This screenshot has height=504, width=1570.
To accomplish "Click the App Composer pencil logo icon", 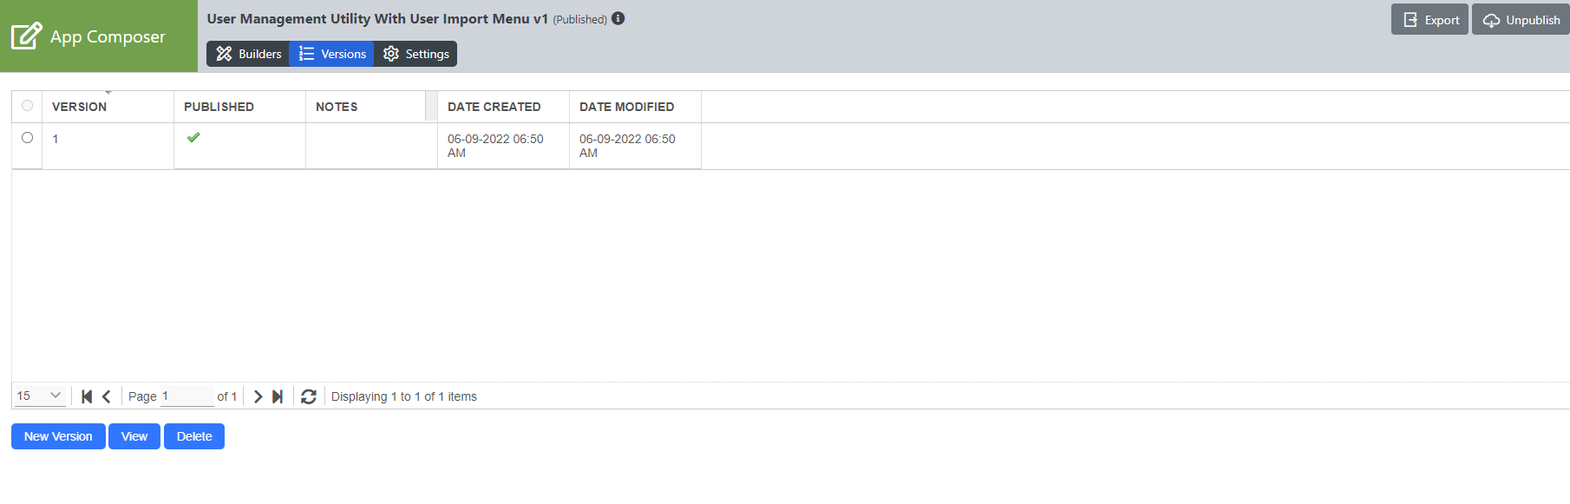I will pos(26,36).
